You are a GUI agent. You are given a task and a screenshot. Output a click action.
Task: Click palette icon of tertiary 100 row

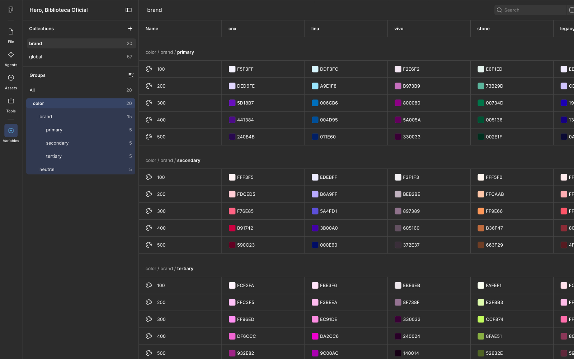pyautogui.click(x=149, y=285)
